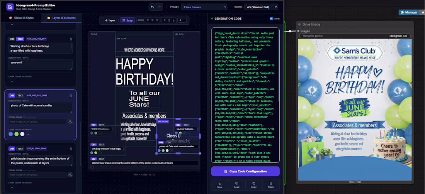The height and width of the screenshot is (194, 425).
Task: Open the Ratio dropdown showing 4:5 Standard Tall
Action: [x=261, y=7]
